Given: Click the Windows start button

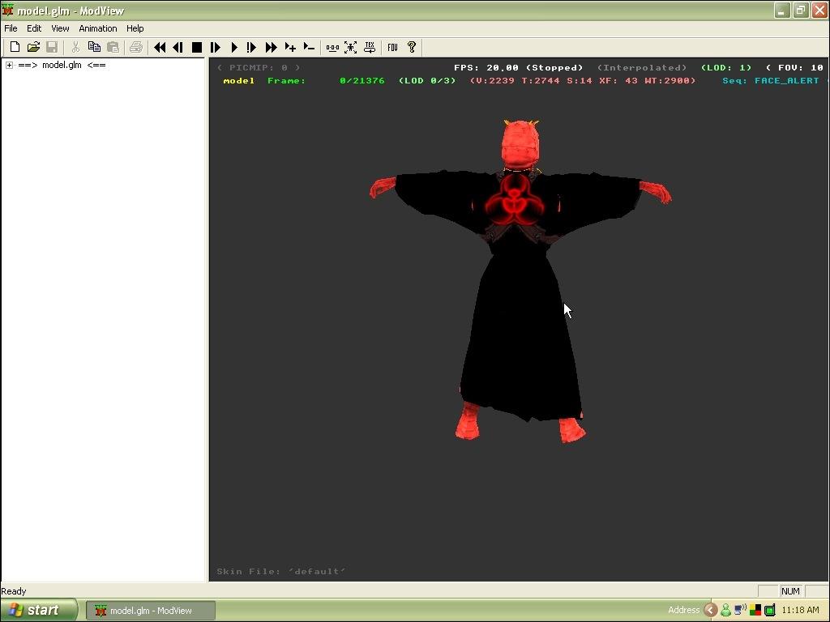Looking at the screenshot, I should click(38, 611).
